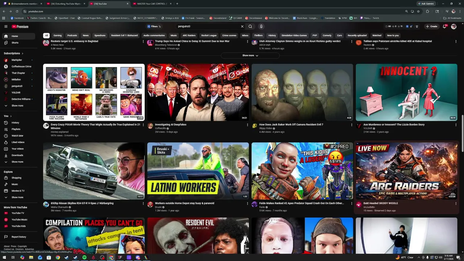Open options menu for the Lizzie Borden video
This screenshot has height=261, width=464.
(x=456, y=125)
